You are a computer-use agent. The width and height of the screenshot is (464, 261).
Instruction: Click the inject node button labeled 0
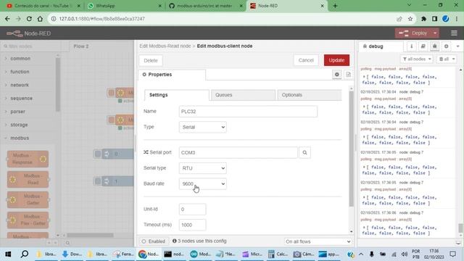[98, 154]
